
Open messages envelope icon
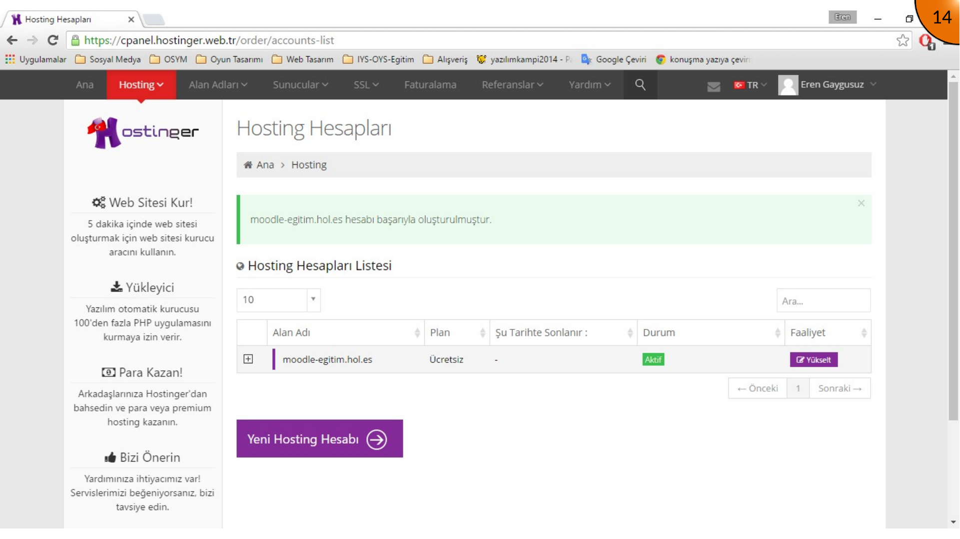point(714,86)
